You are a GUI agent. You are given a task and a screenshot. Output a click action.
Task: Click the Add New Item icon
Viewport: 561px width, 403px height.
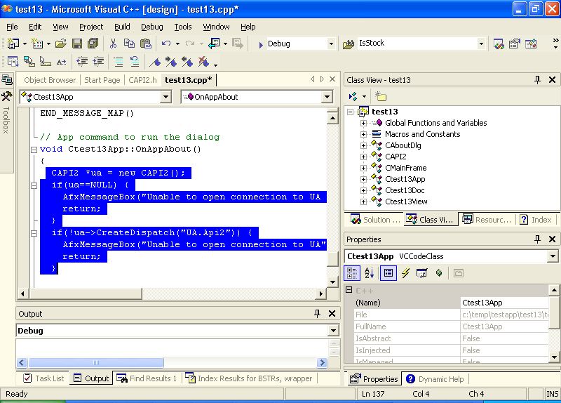click(37, 44)
